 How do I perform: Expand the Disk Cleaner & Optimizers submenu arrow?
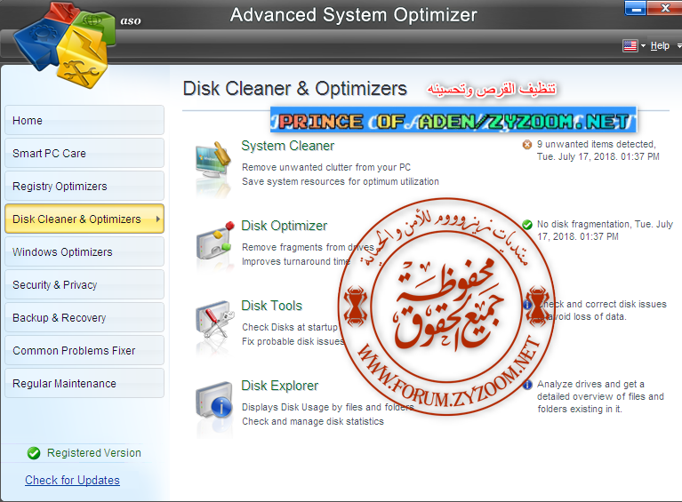[158, 219]
